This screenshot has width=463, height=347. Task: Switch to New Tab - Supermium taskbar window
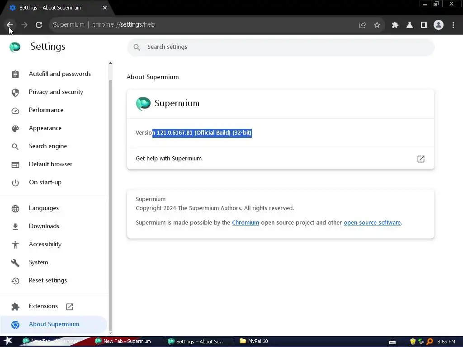(123, 342)
